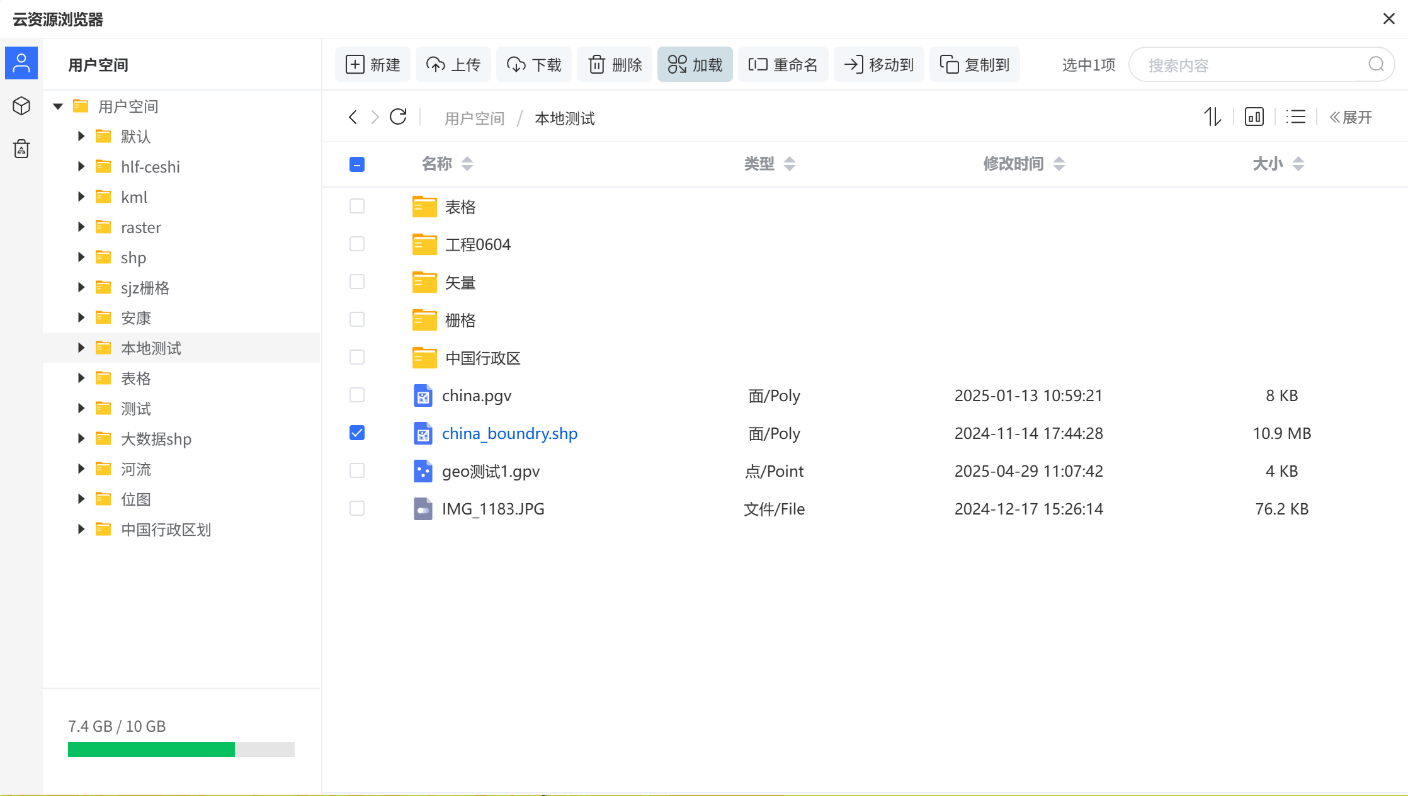Screen dimensions: 1408x796
Task: Click the 加载 load toolbar button
Action: click(x=695, y=64)
